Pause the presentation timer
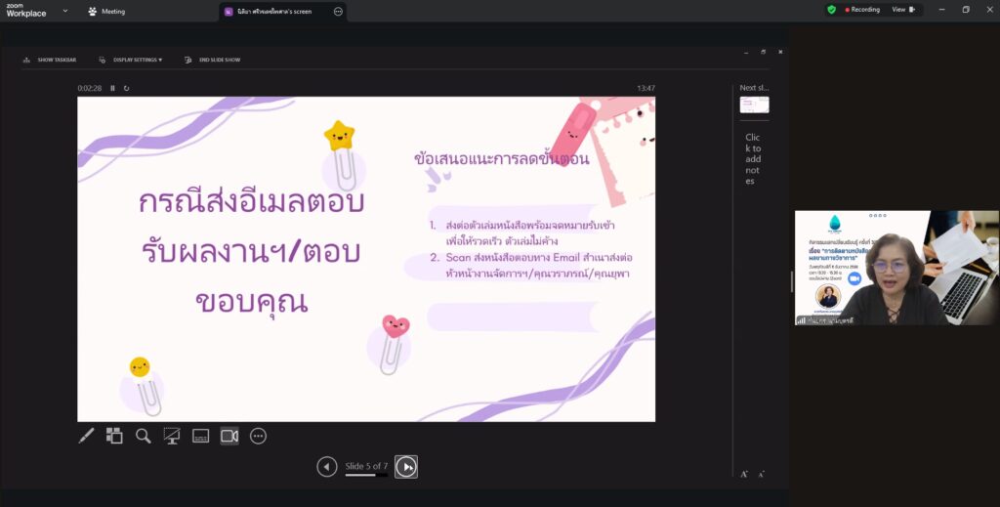Image resolution: width=1000 pixels, height=507 pixels. pos(112,88)
